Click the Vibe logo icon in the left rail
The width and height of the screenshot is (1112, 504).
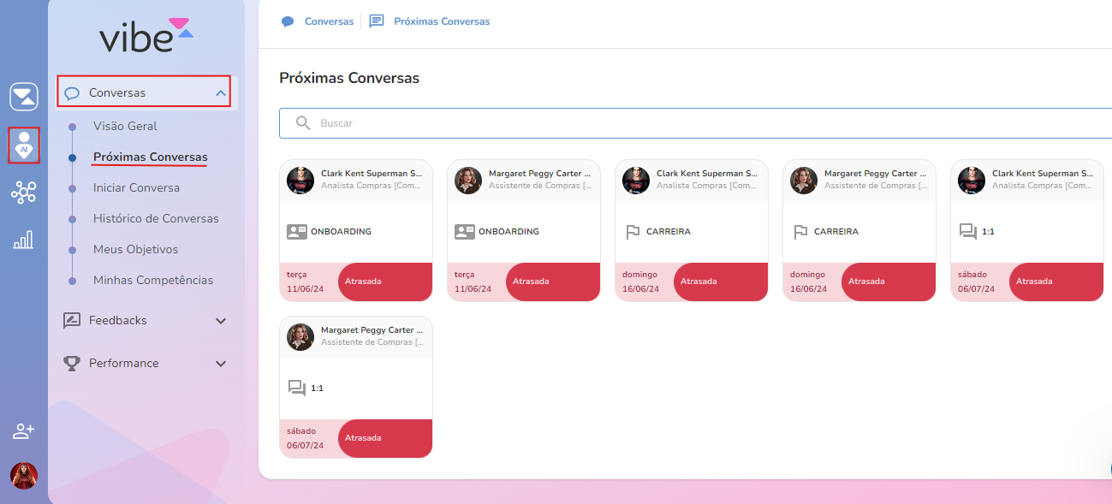[x=24, y=97]
